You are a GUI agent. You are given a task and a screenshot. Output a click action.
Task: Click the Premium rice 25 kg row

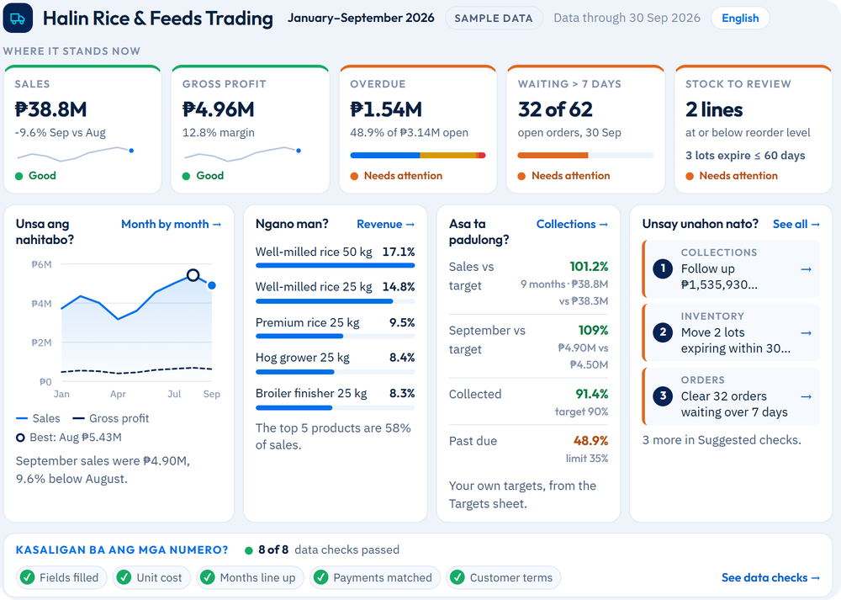click(336, 329)
